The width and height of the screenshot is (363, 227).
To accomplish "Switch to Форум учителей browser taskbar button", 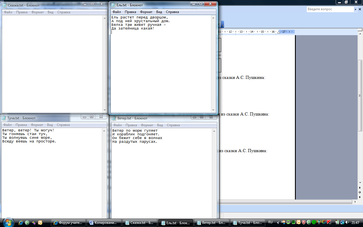I will point(68,223).
